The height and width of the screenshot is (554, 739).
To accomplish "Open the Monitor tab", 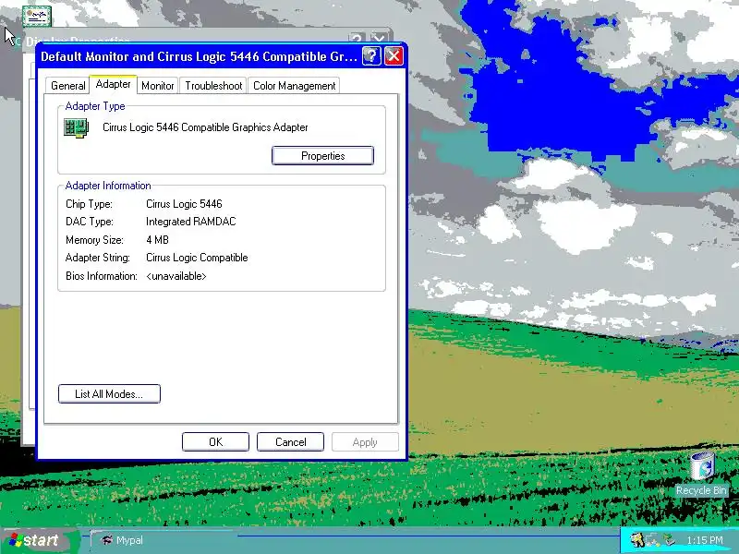I will (158, 86).
